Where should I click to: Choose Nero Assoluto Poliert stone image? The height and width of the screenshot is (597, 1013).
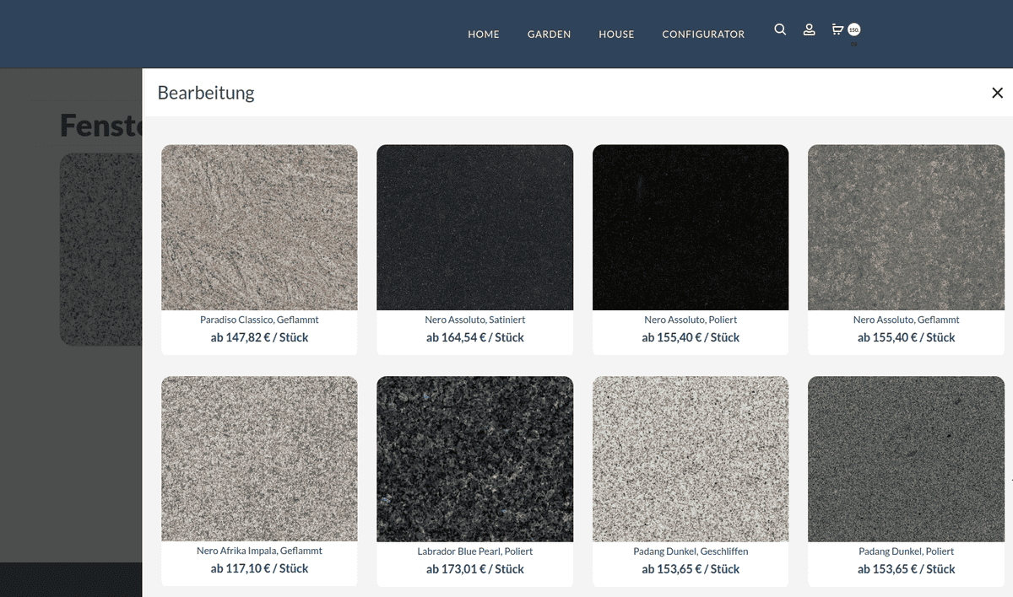pos(691,228)
